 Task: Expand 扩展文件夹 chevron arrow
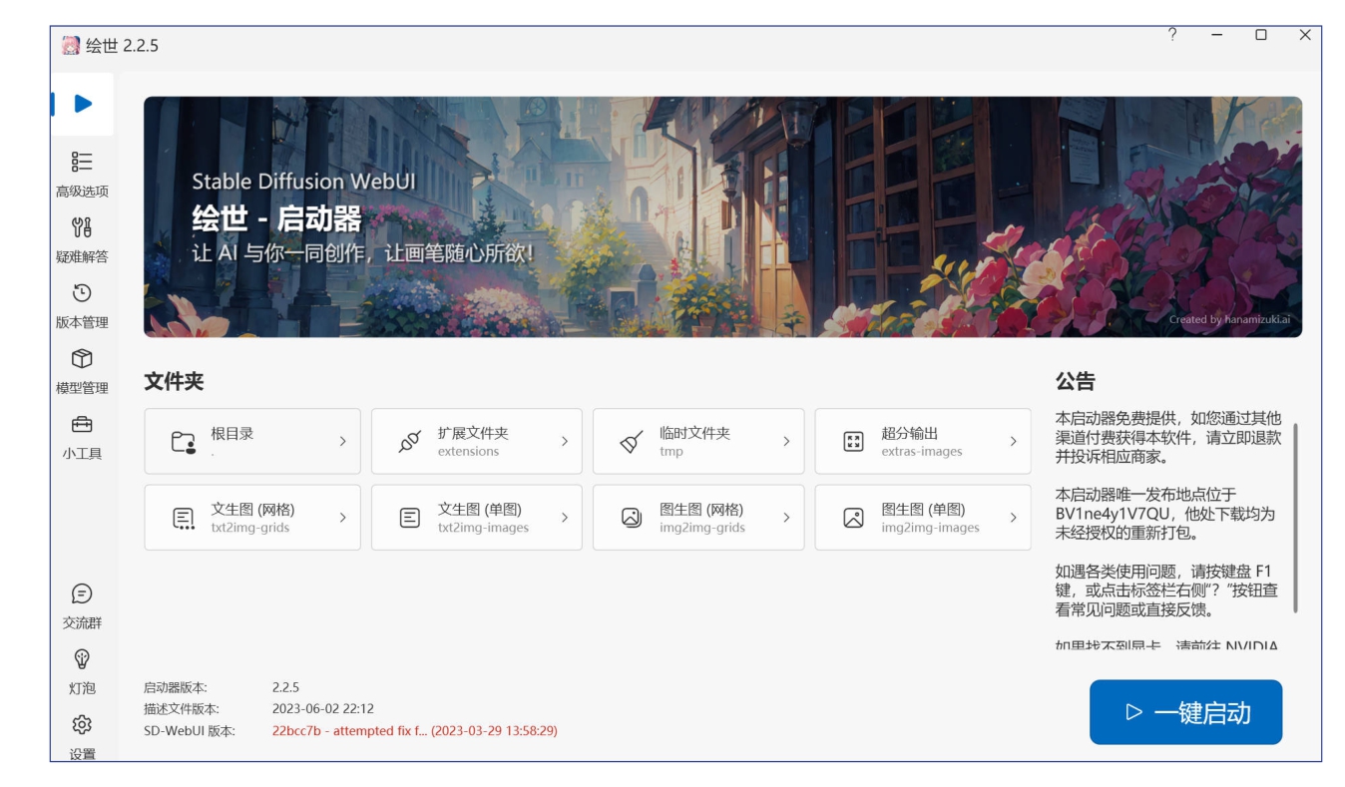(565, 440)
